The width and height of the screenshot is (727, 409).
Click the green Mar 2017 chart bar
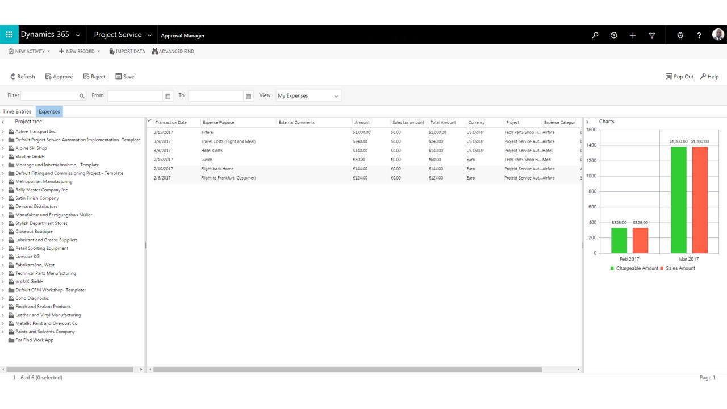pos(678,200)
